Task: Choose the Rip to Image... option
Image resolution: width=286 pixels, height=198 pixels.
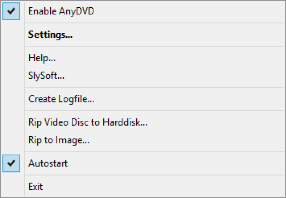Action: point(59,140)
